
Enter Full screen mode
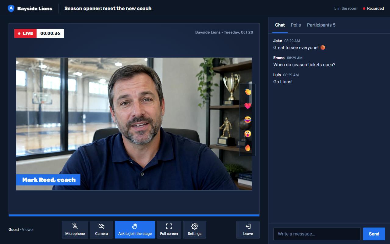click(169, 230)
